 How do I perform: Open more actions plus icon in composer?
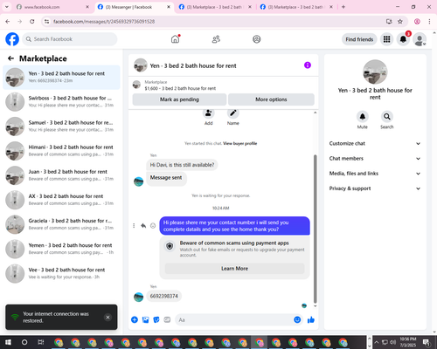135,320
